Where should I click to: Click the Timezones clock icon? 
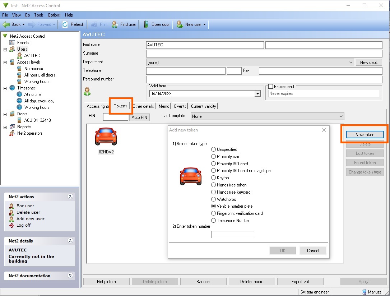tap(12, 88)
